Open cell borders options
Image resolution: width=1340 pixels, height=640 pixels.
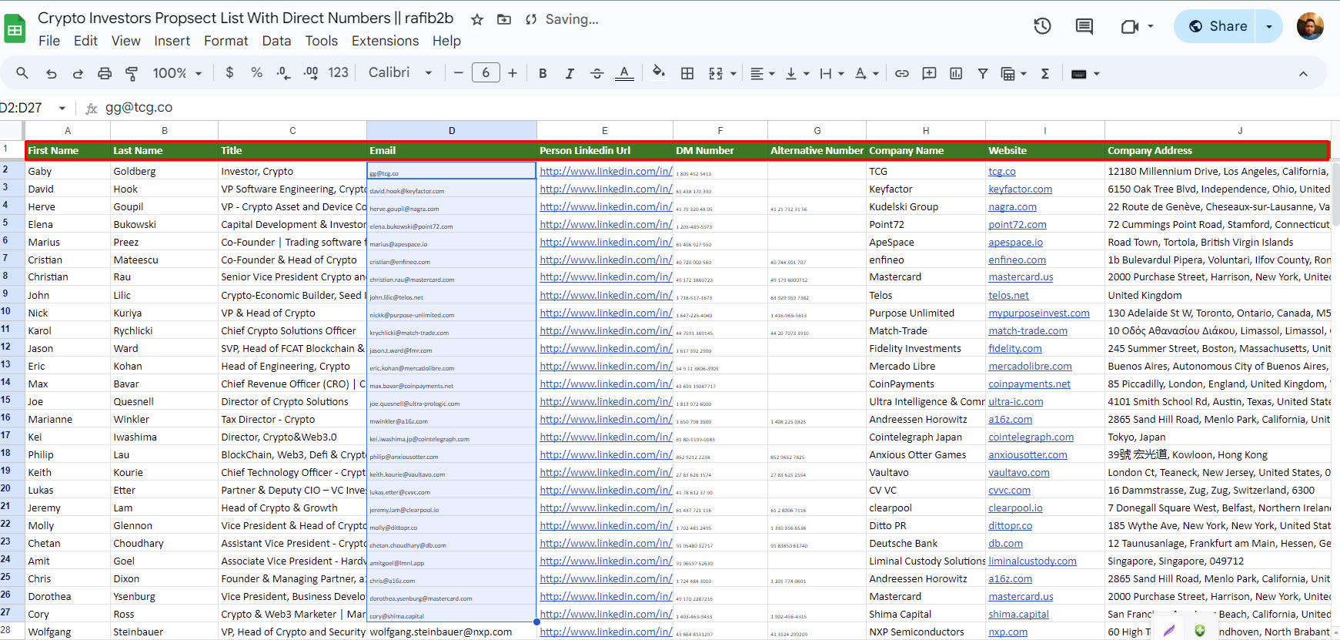pyautogui.click(x=687, y=73)
